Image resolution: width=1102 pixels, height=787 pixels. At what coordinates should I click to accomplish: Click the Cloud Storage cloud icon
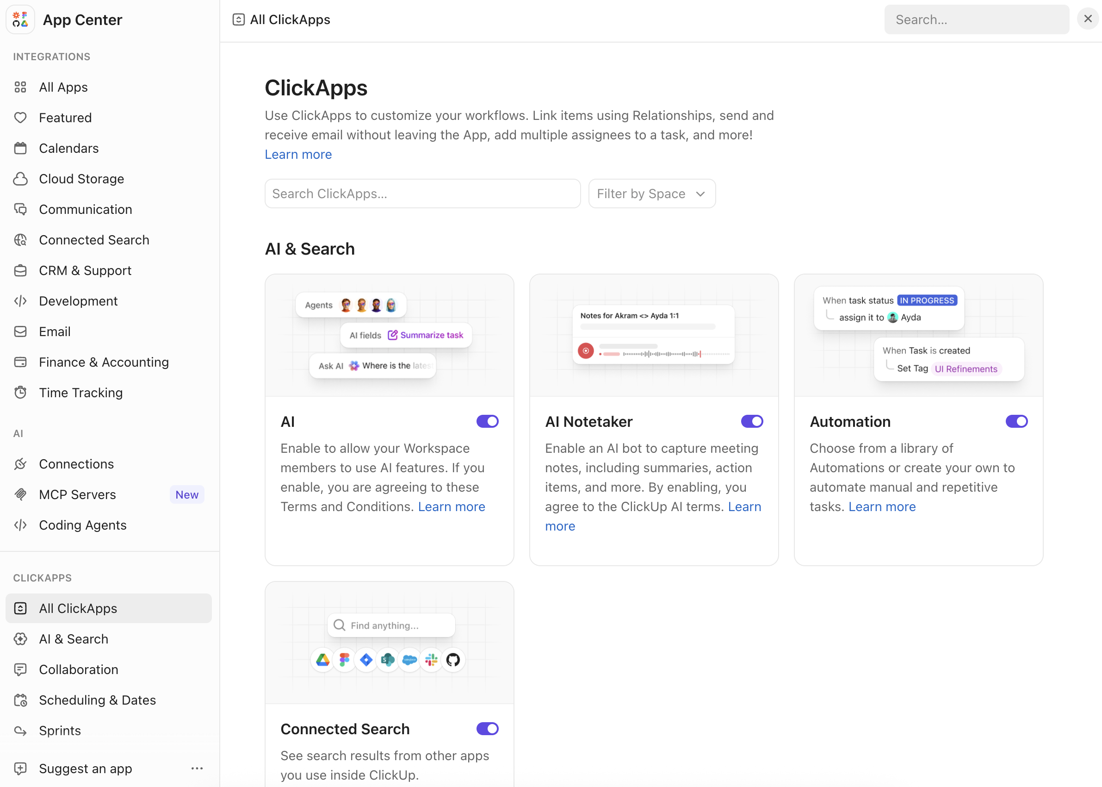coord(20,179)
